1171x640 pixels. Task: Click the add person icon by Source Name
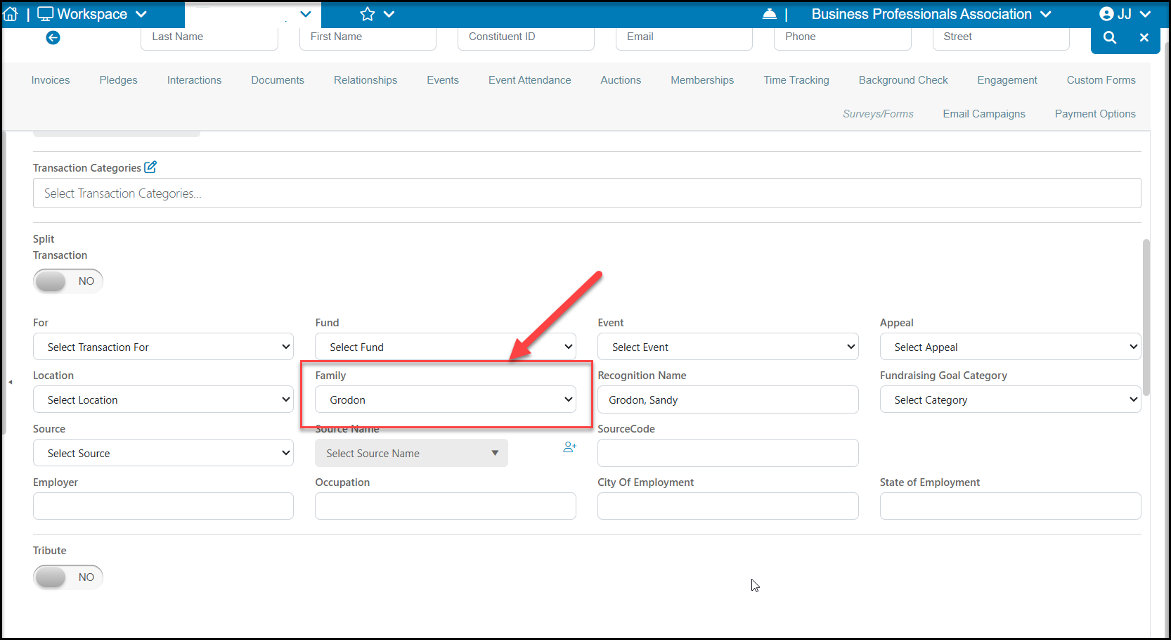point(569,447)
